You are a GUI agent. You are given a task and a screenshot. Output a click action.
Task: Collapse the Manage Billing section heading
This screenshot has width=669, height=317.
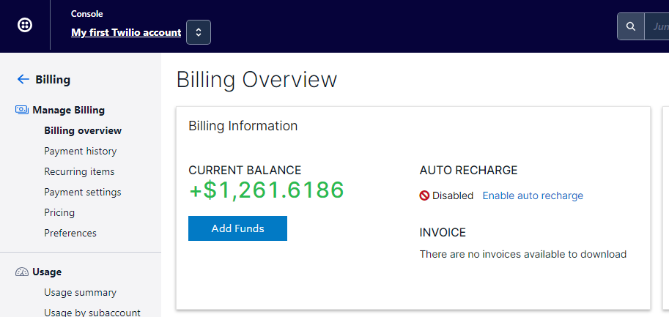coord(68,110)
